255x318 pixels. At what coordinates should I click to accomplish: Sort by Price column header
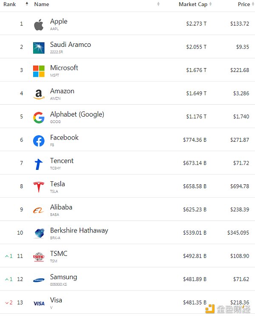[x=244, y=4]
